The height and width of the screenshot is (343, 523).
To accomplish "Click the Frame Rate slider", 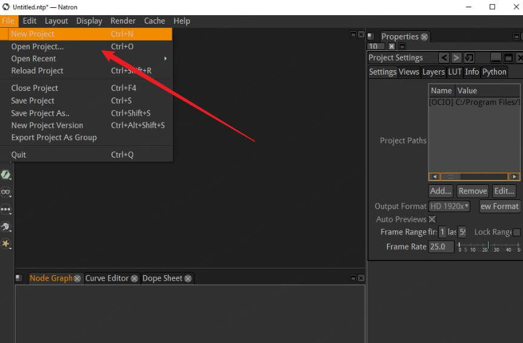I will click(488, 247).
